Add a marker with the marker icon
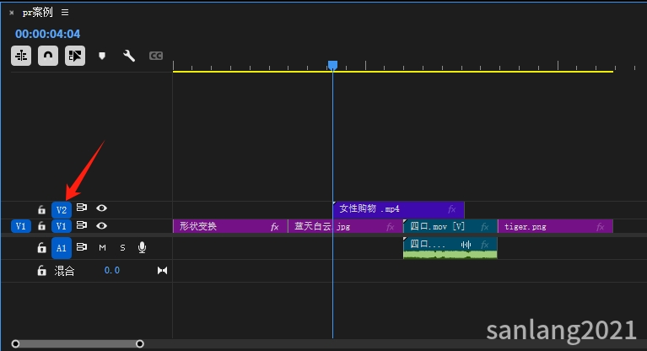 tap(102, 56)
